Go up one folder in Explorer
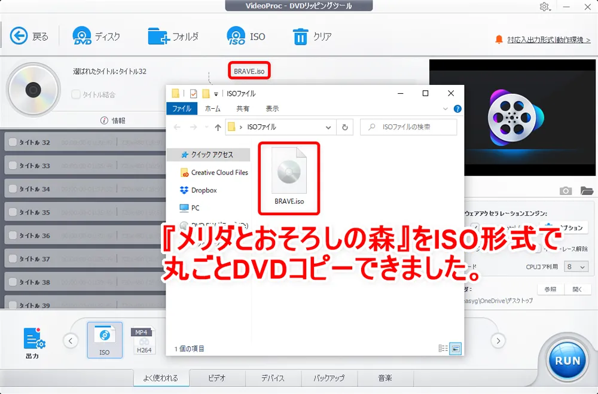598x394 pixels. (x=218, y=127)
